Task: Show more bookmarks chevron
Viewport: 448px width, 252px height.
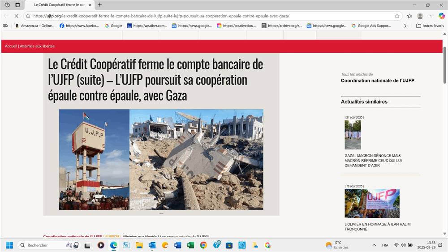Action: (x=405, y=26)
